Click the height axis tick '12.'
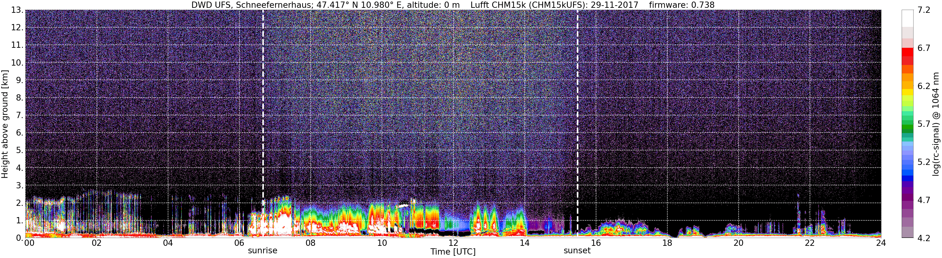Viewport: 942px width, 258px height. [x=17, y=27]
